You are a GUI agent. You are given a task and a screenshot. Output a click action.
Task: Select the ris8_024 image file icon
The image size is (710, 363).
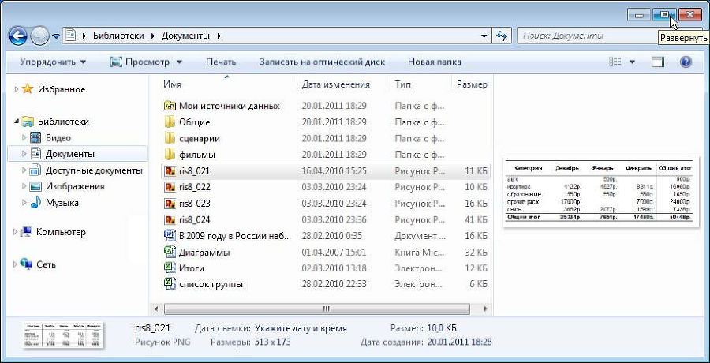[x=170, y=220]
